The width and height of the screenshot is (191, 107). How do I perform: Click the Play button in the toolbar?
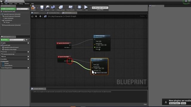86,7
